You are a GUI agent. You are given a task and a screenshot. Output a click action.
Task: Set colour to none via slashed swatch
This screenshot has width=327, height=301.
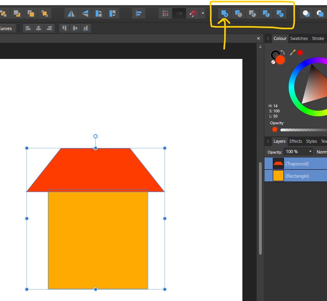(273, 62)
